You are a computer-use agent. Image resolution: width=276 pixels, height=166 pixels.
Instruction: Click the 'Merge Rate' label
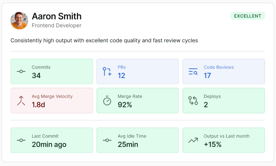tap(130, 96)
